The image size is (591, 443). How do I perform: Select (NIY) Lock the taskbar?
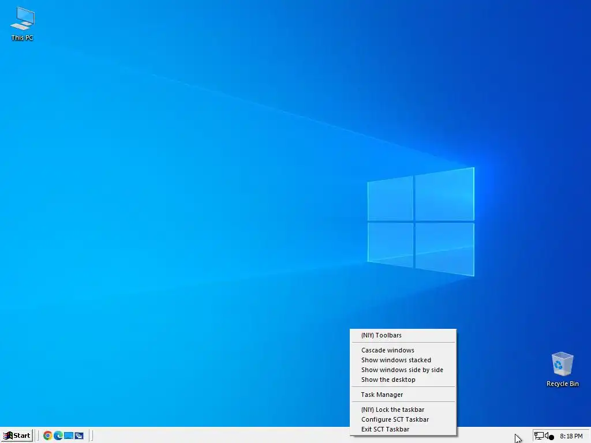pyautogui.click(x=403, y=410)
